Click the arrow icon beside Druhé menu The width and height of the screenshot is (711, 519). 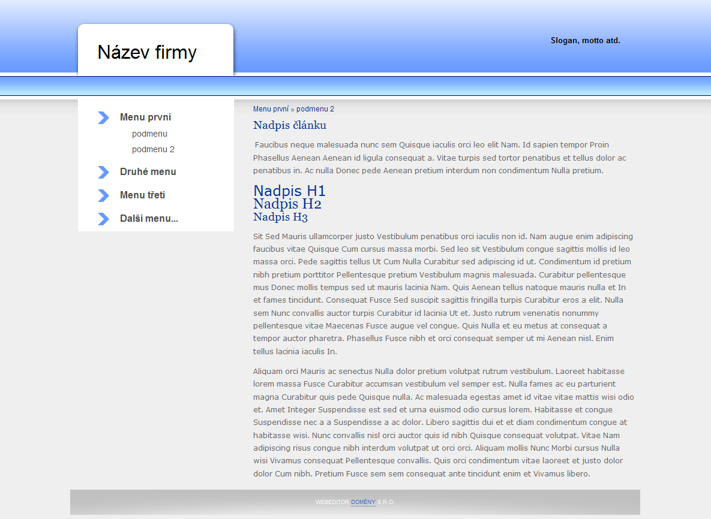point(103,172)
